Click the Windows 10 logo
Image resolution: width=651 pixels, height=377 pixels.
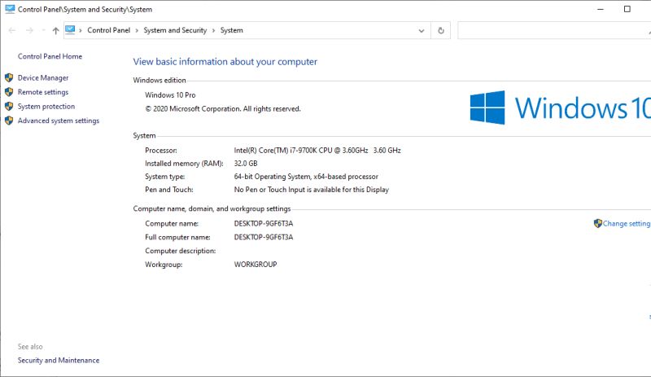[x=560, y=107]
